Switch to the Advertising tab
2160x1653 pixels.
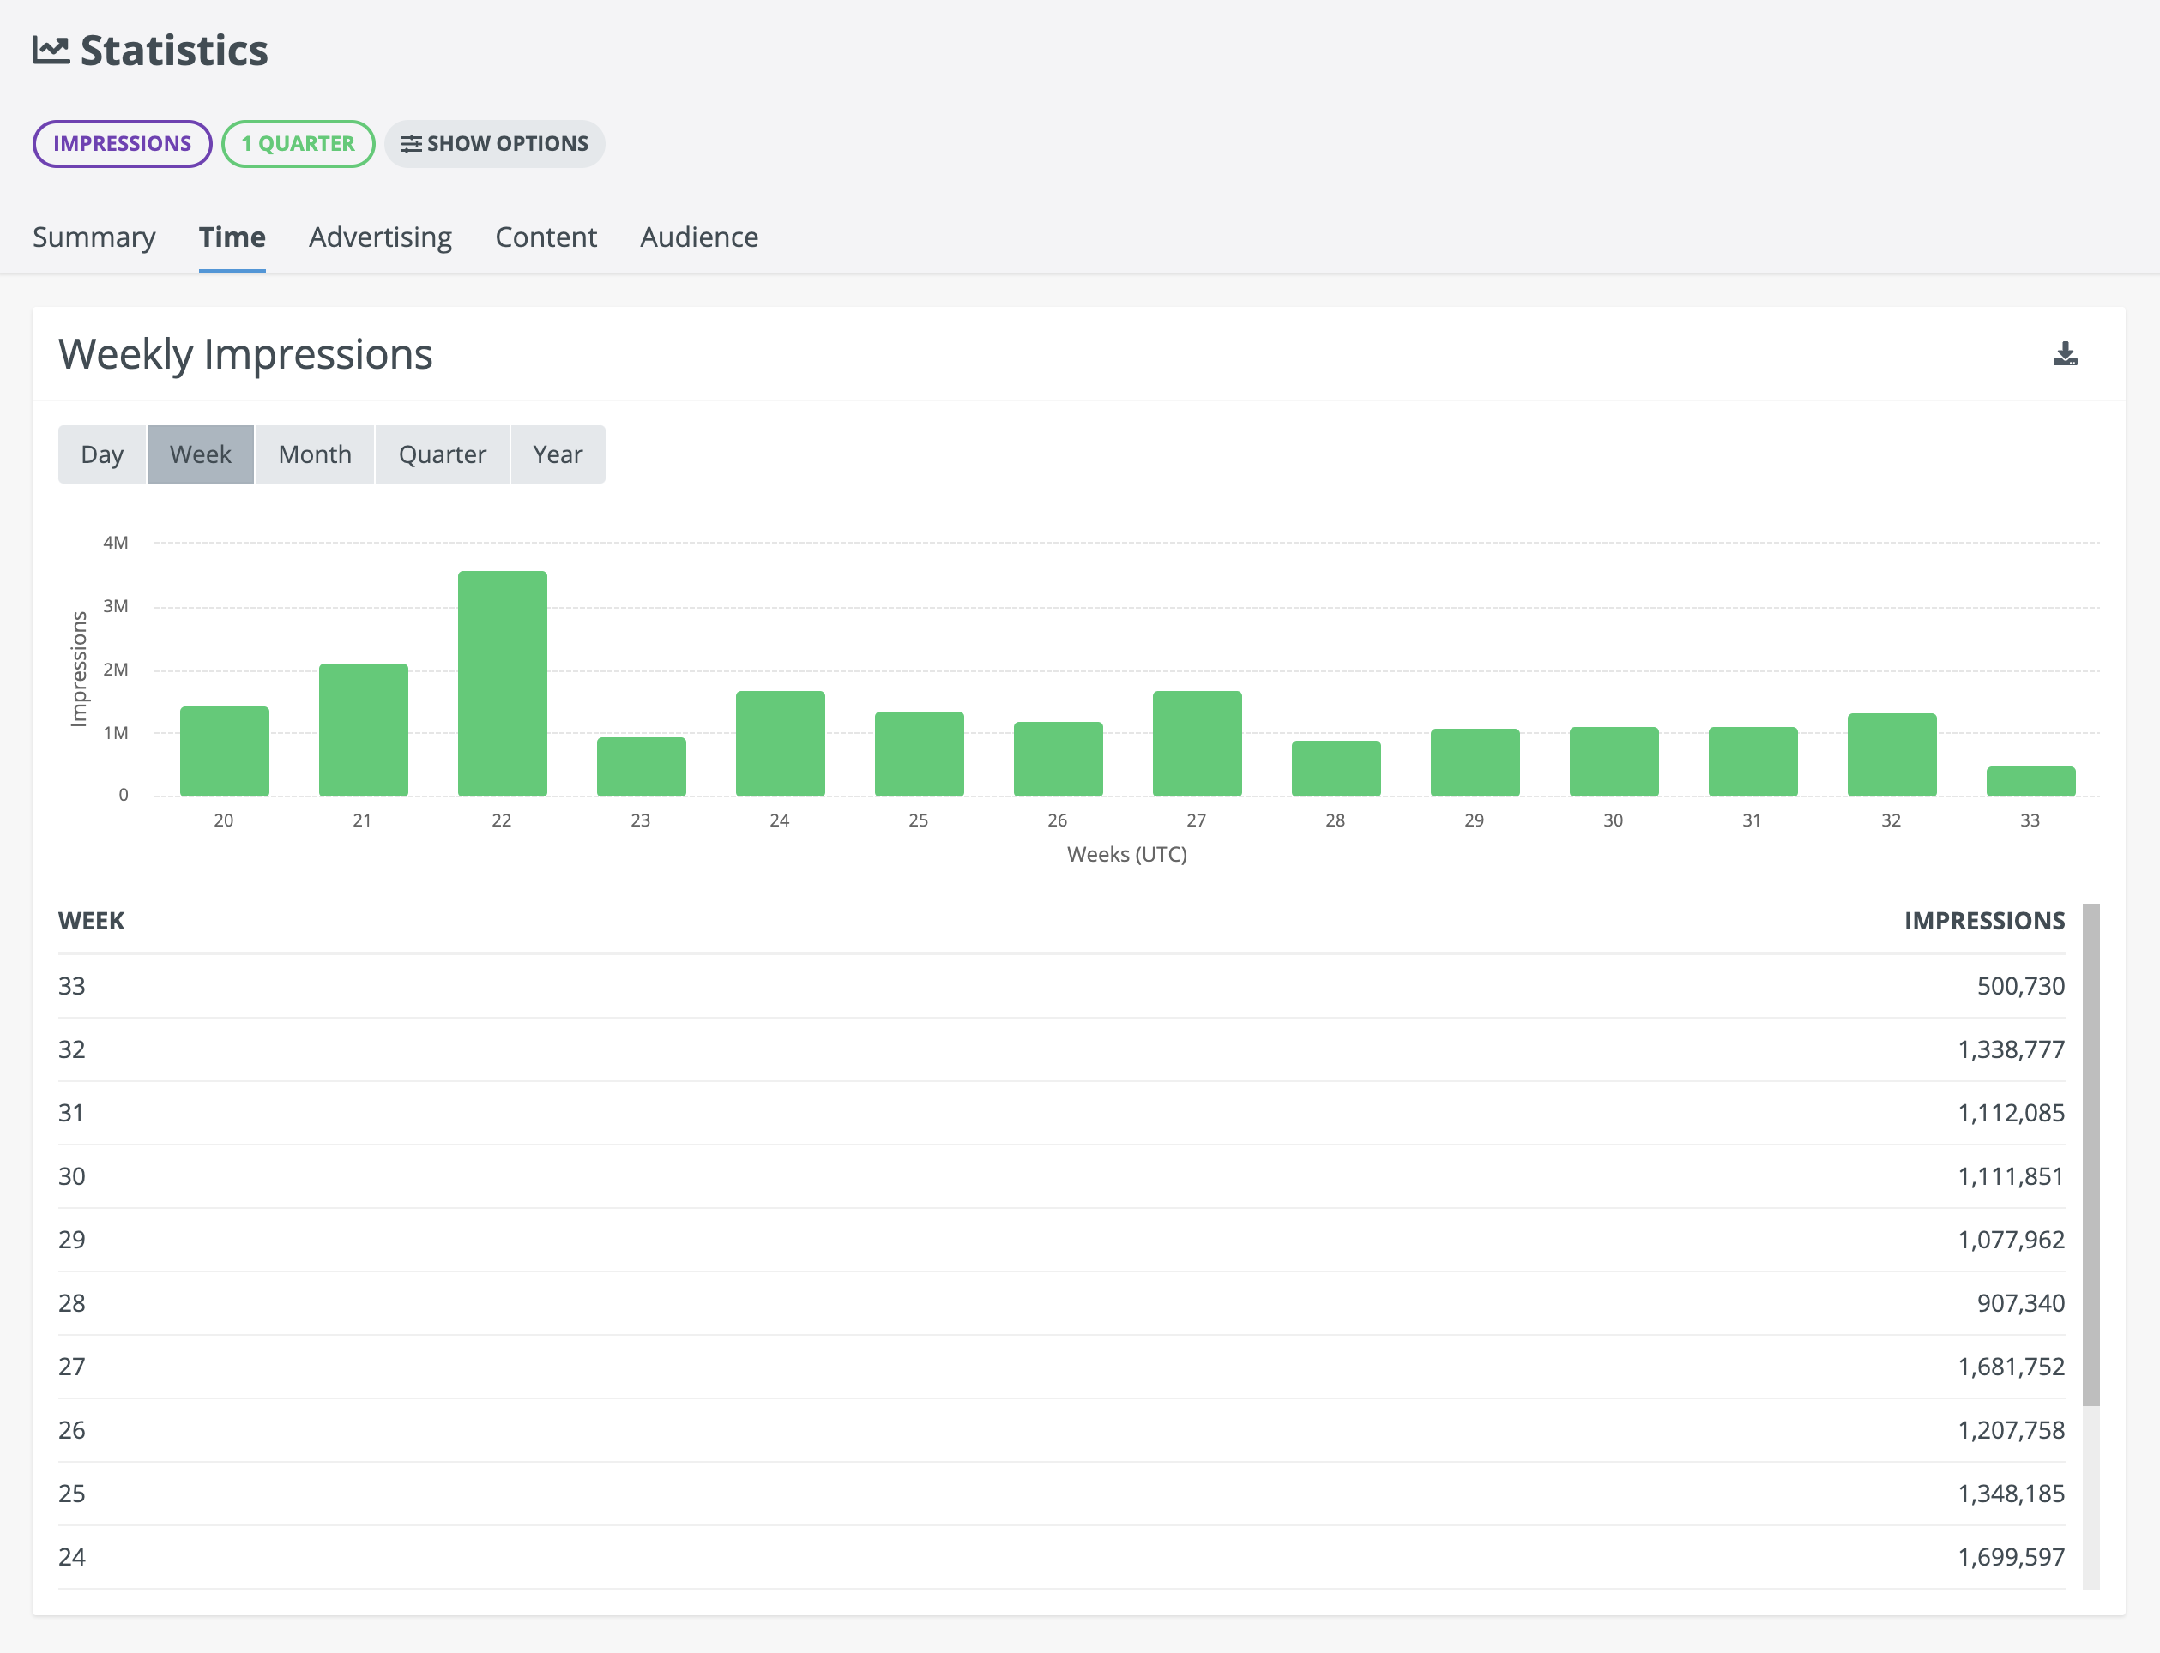click(380, 237)
